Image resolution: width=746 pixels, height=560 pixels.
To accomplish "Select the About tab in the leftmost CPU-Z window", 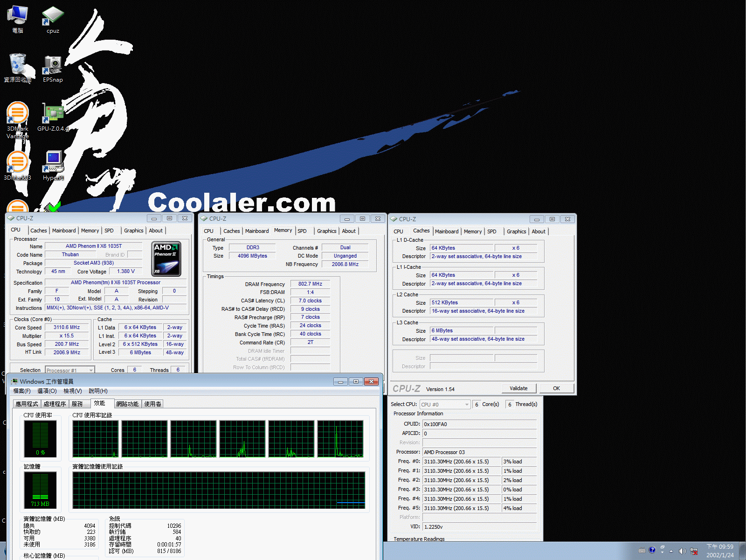I will pos(156,231).
